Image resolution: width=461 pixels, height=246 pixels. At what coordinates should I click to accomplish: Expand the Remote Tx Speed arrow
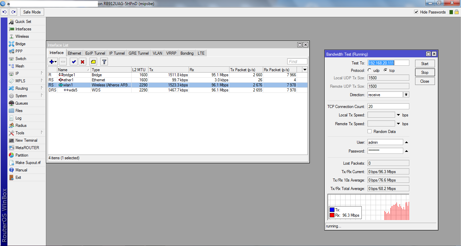pos(399,124)
